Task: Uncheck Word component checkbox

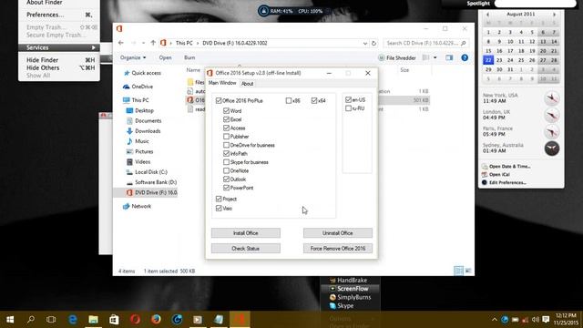Action: 226,111
